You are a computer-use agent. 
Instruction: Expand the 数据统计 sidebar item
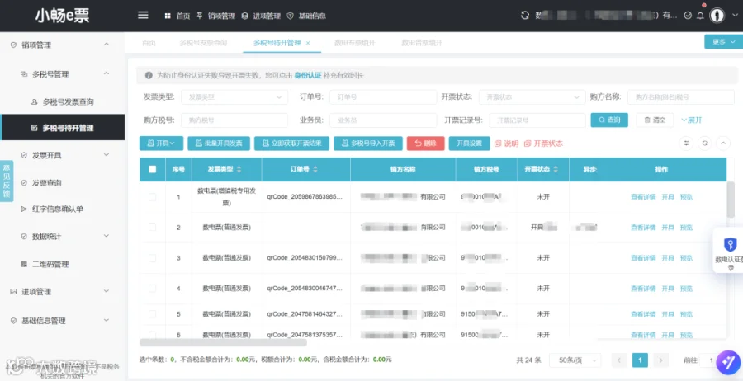pyautogui.click(x=106, y=236)
